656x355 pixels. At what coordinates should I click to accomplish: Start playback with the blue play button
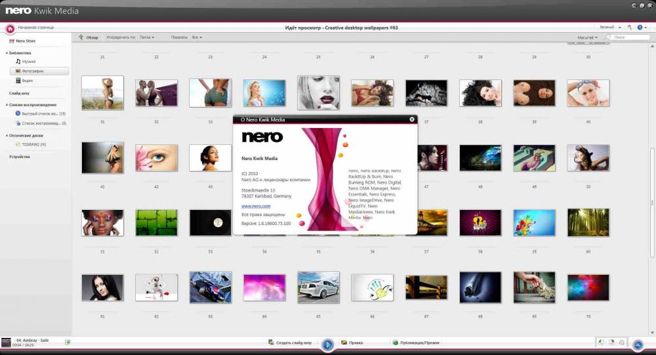pos(327,344)
